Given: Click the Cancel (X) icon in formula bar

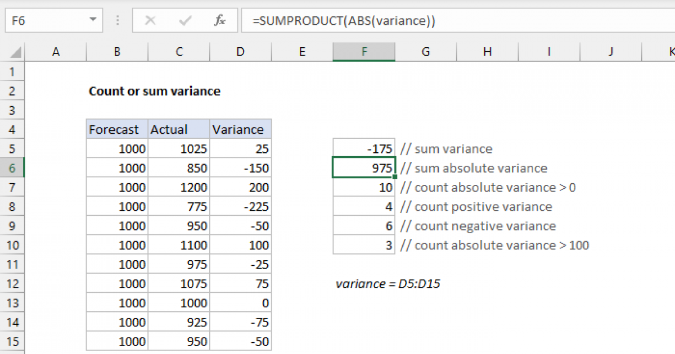Looking at the screenshot, I should [x=150, y=20].
